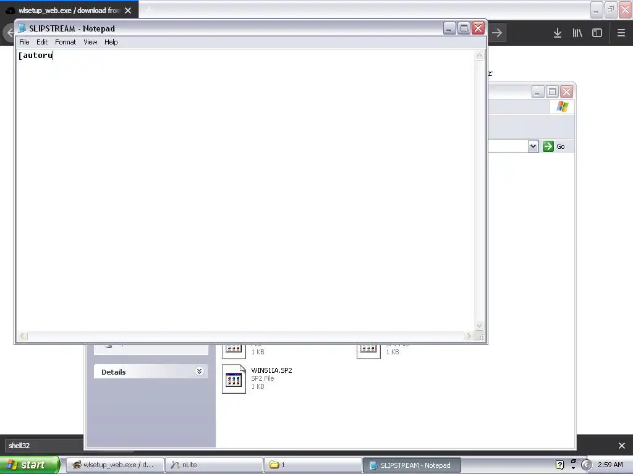Select the WIN51IA.SP2 file name

click(x=272, y=370)
